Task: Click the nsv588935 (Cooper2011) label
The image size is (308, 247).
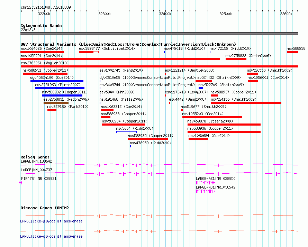Action: point(151,136)
